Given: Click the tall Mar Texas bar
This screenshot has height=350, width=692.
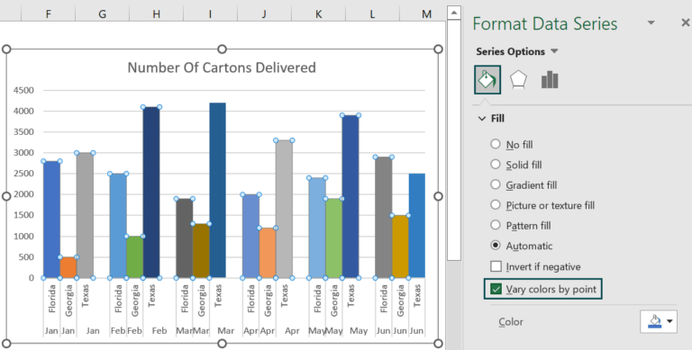Looking at the screenshot, I should pos(217,190).
